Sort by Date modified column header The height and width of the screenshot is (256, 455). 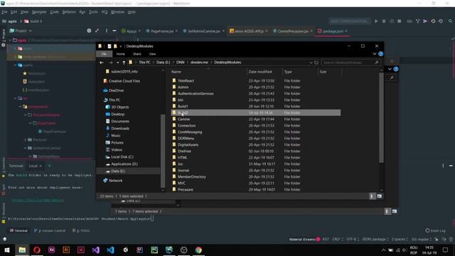click(260, 72)
